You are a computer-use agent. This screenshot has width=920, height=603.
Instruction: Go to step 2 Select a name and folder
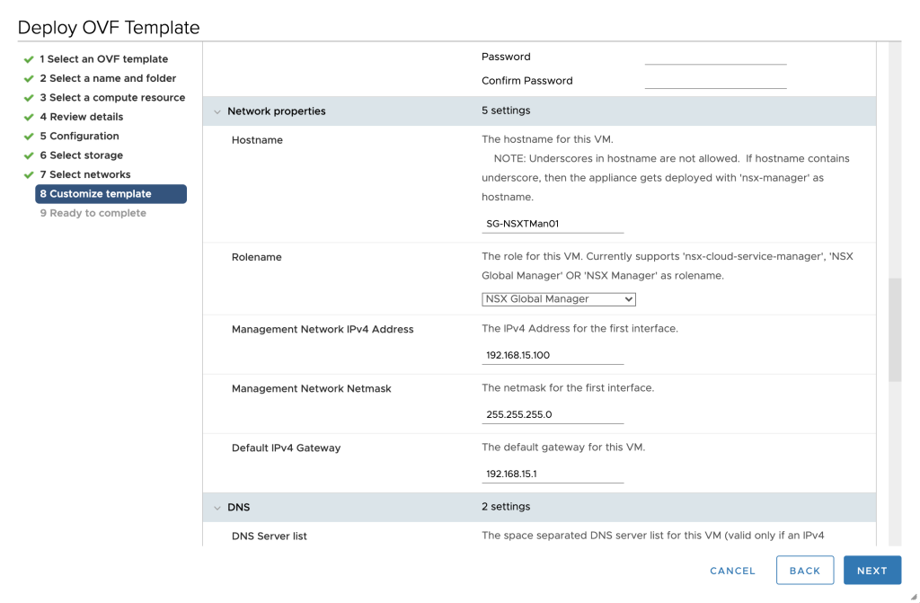pos(108,78)
